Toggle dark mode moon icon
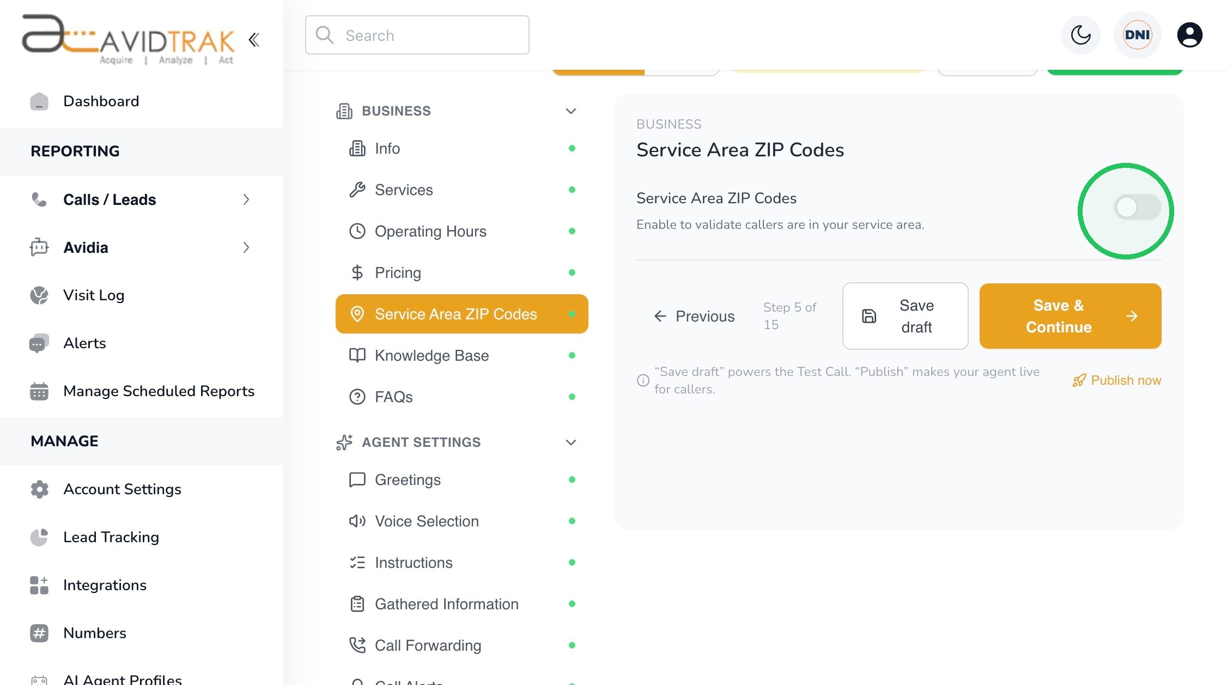Viewport: 1227px width, 685px height. click(1080, 35)
